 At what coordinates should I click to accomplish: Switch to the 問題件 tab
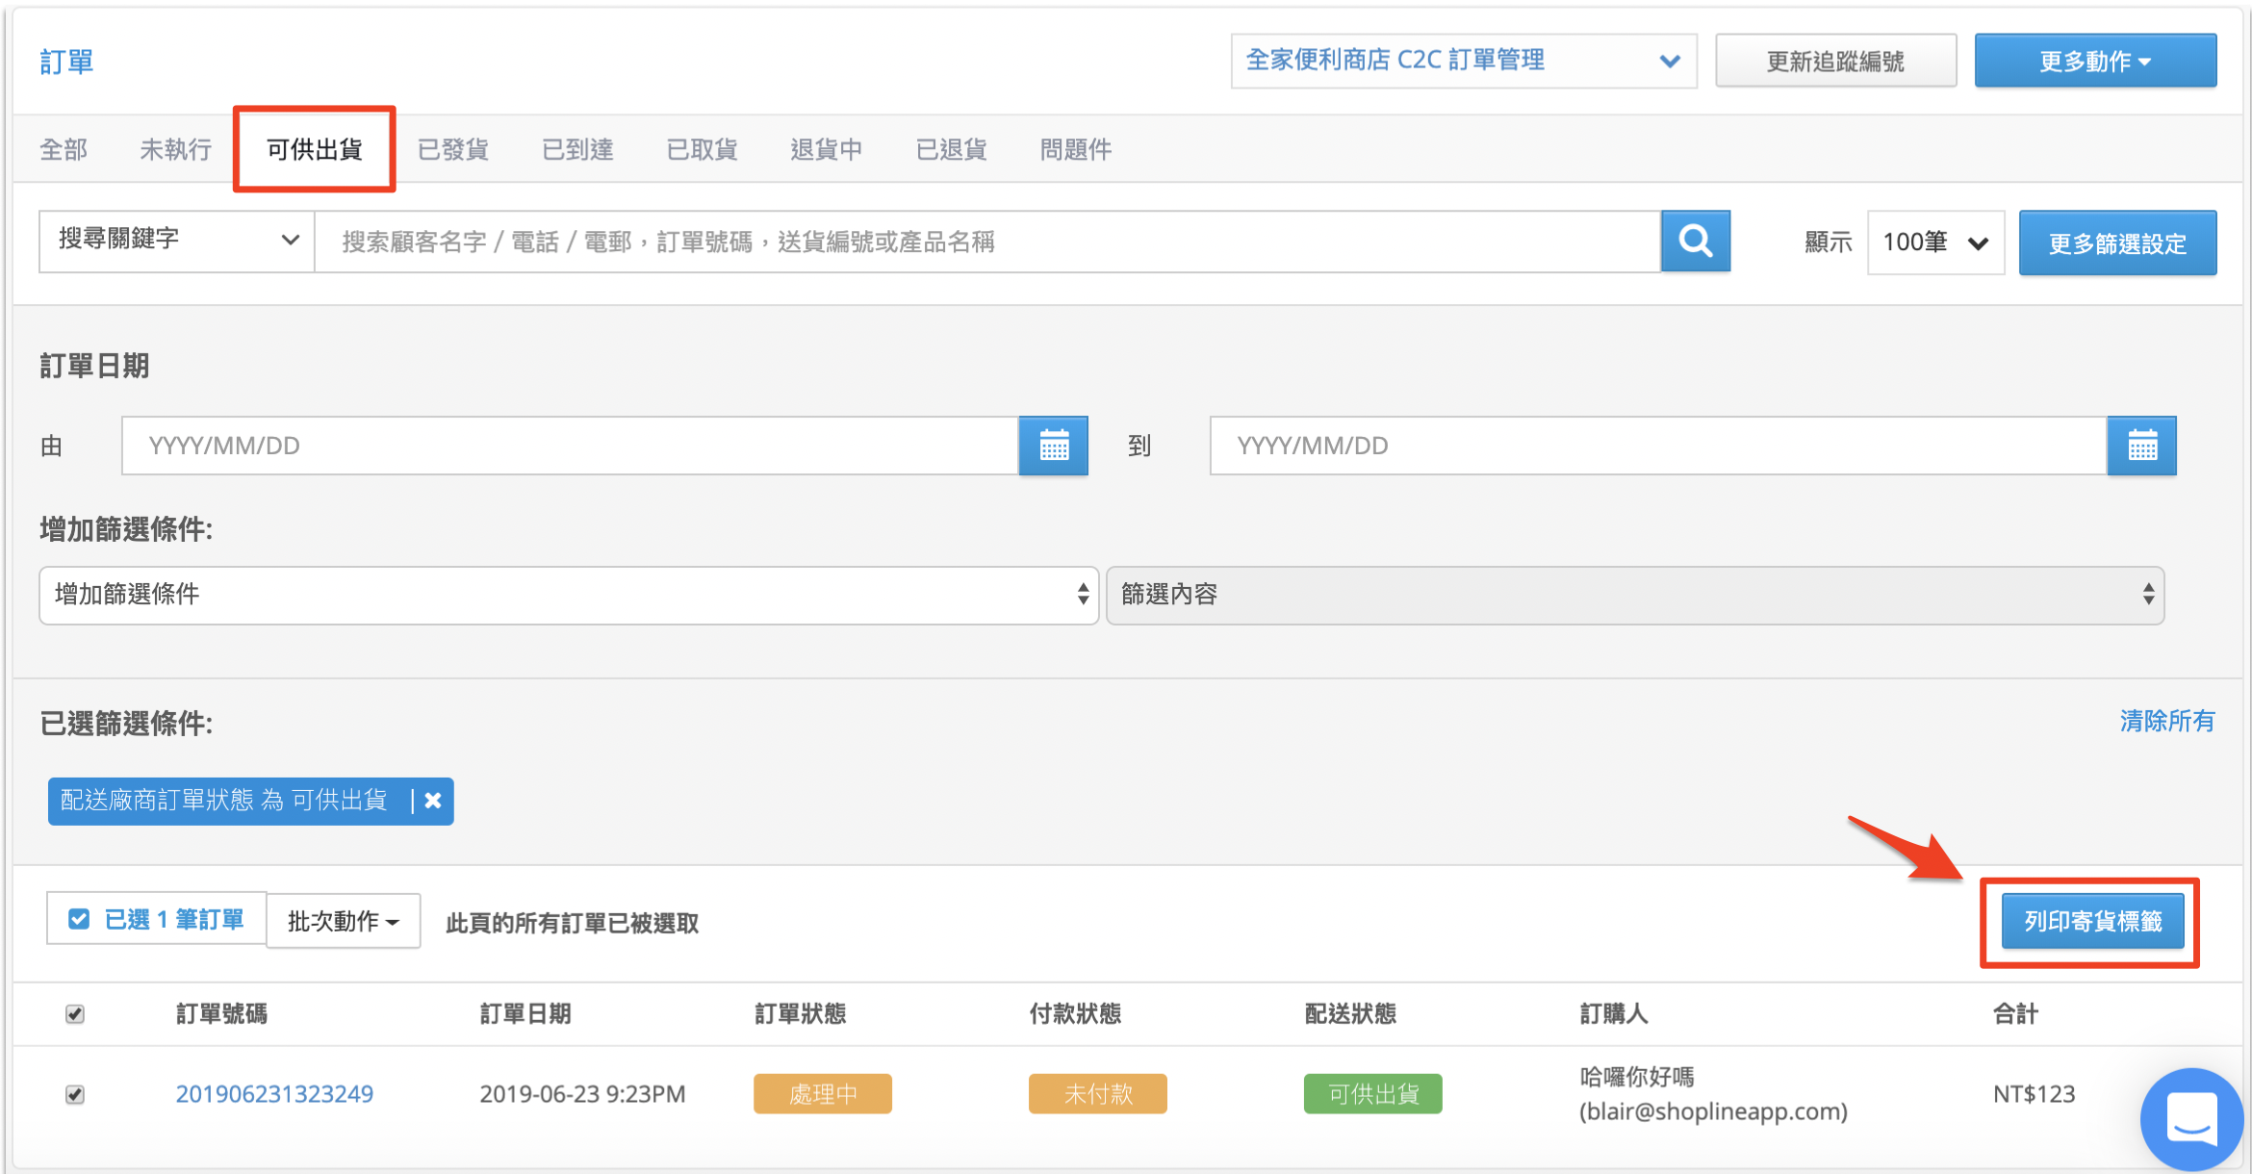1075,149
